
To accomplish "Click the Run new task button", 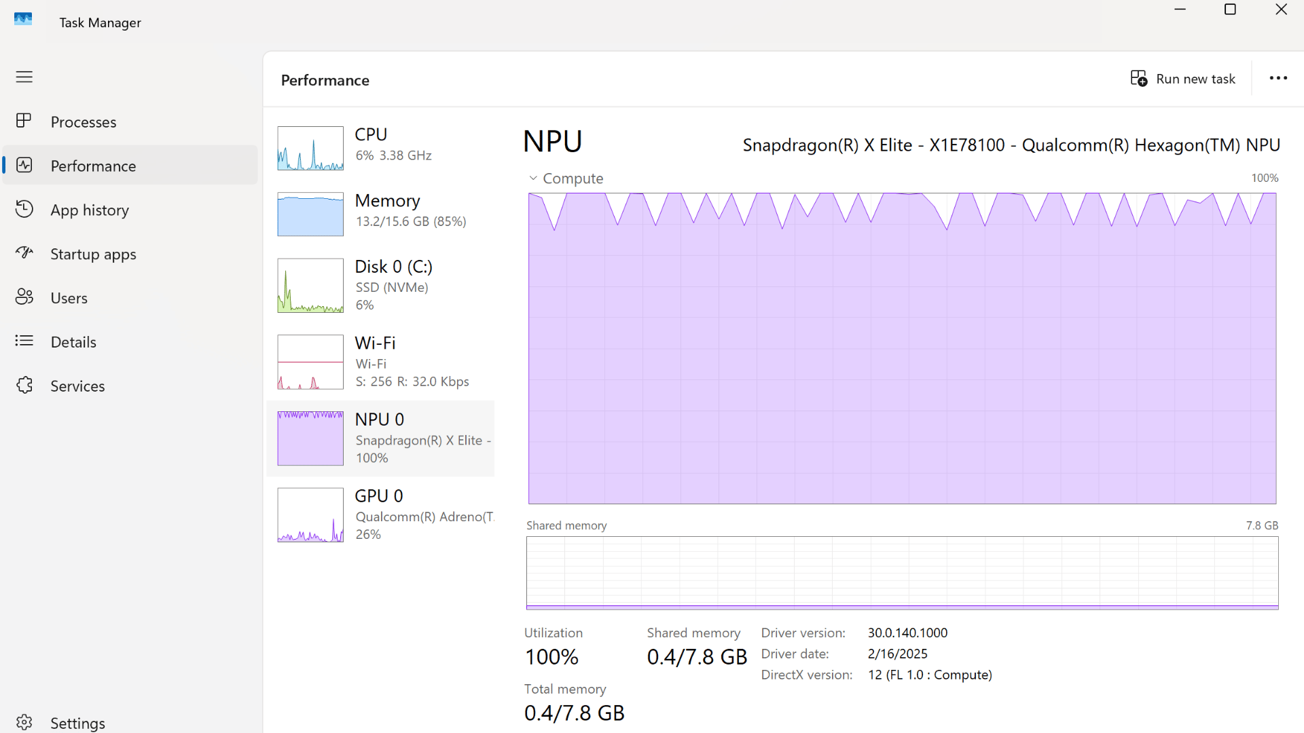I will coord(1182,79).
